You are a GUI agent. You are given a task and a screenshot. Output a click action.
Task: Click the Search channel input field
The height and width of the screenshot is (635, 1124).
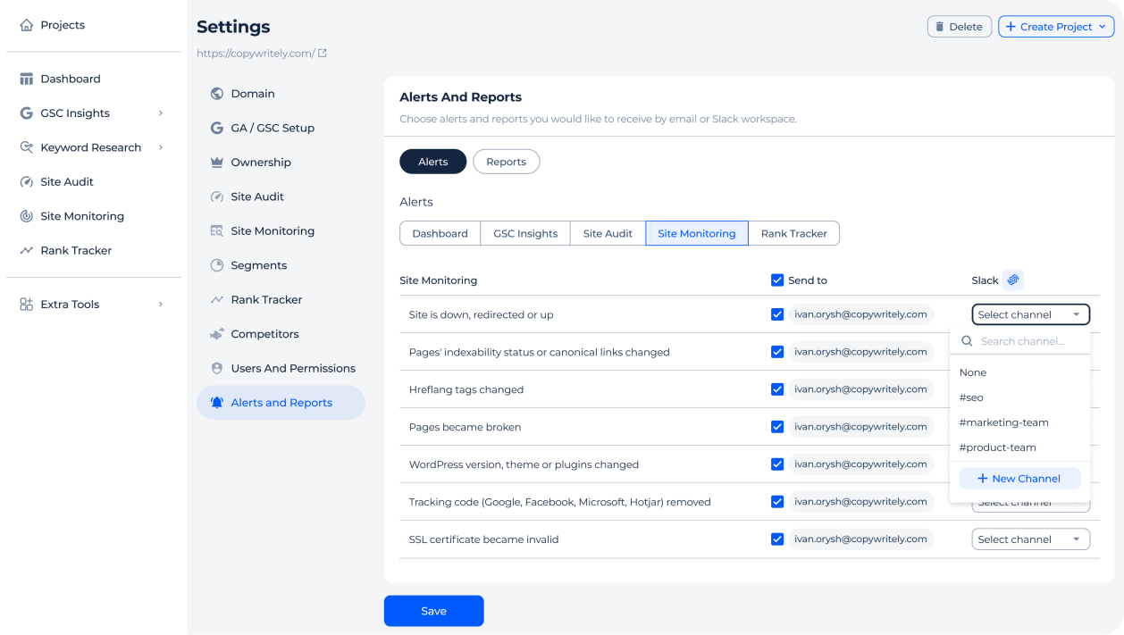pyautogui.click(x=1021, y=341)
